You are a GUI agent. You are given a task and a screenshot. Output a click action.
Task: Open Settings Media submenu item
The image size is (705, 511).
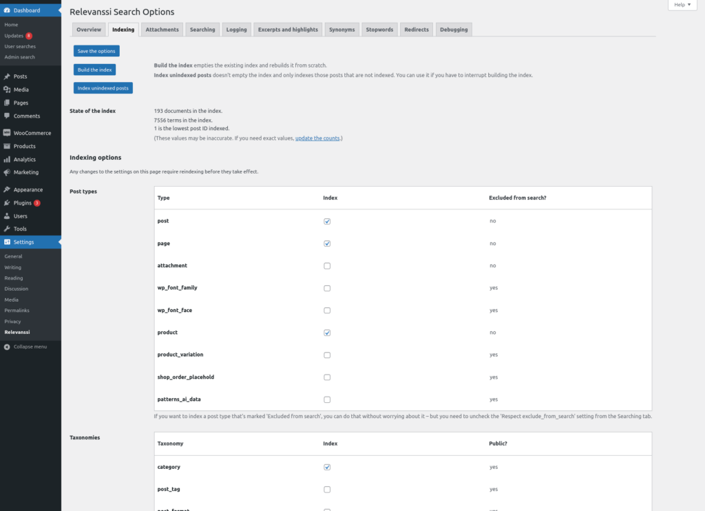click(11, 300)
